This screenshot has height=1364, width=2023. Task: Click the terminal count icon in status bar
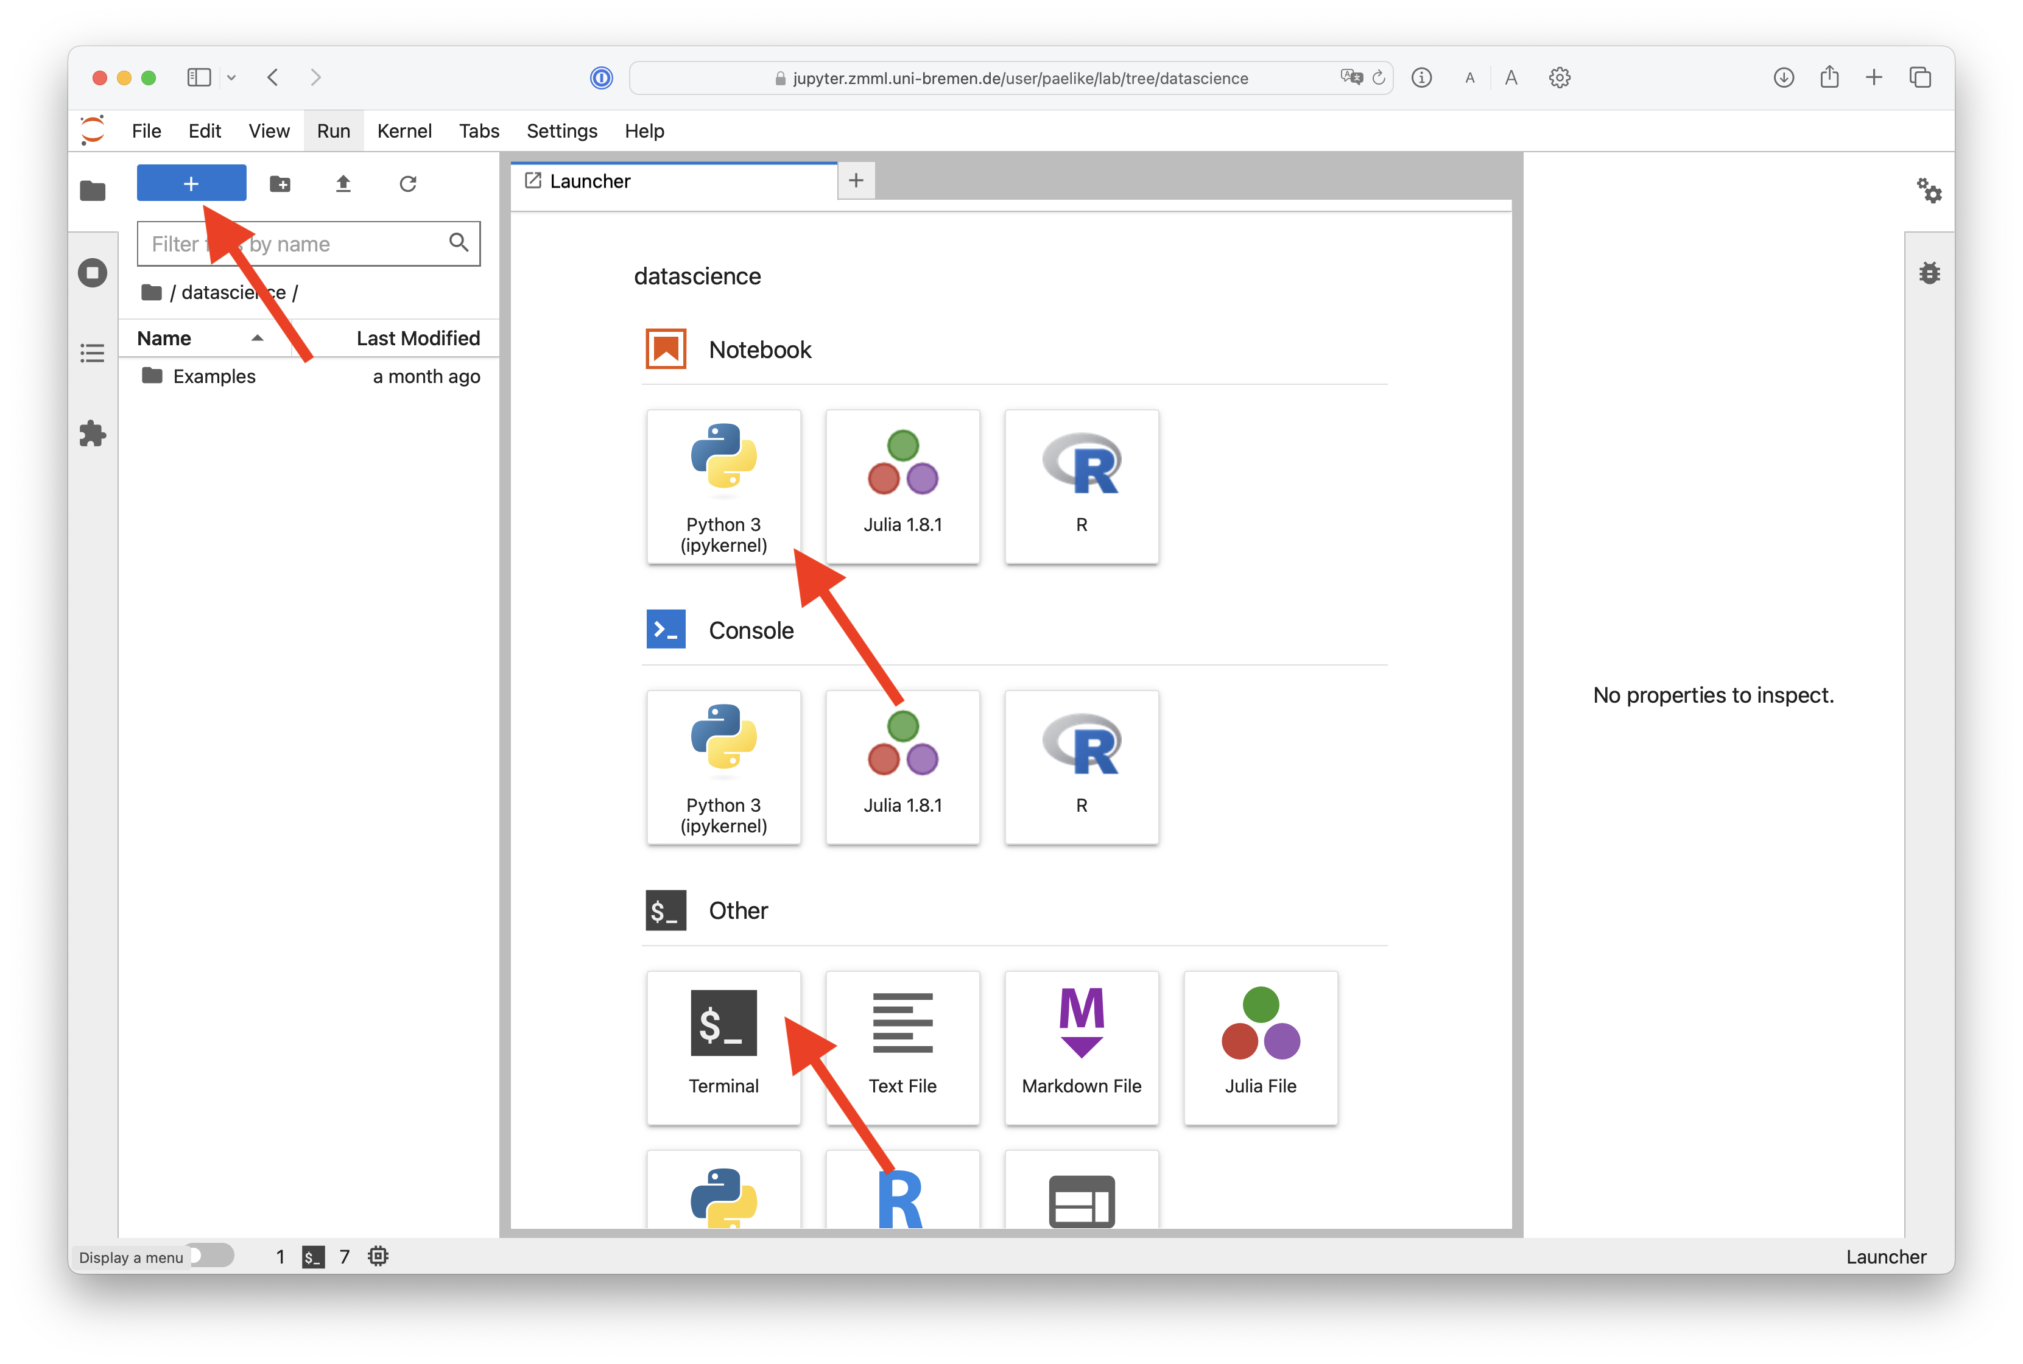pos(313,1256)
